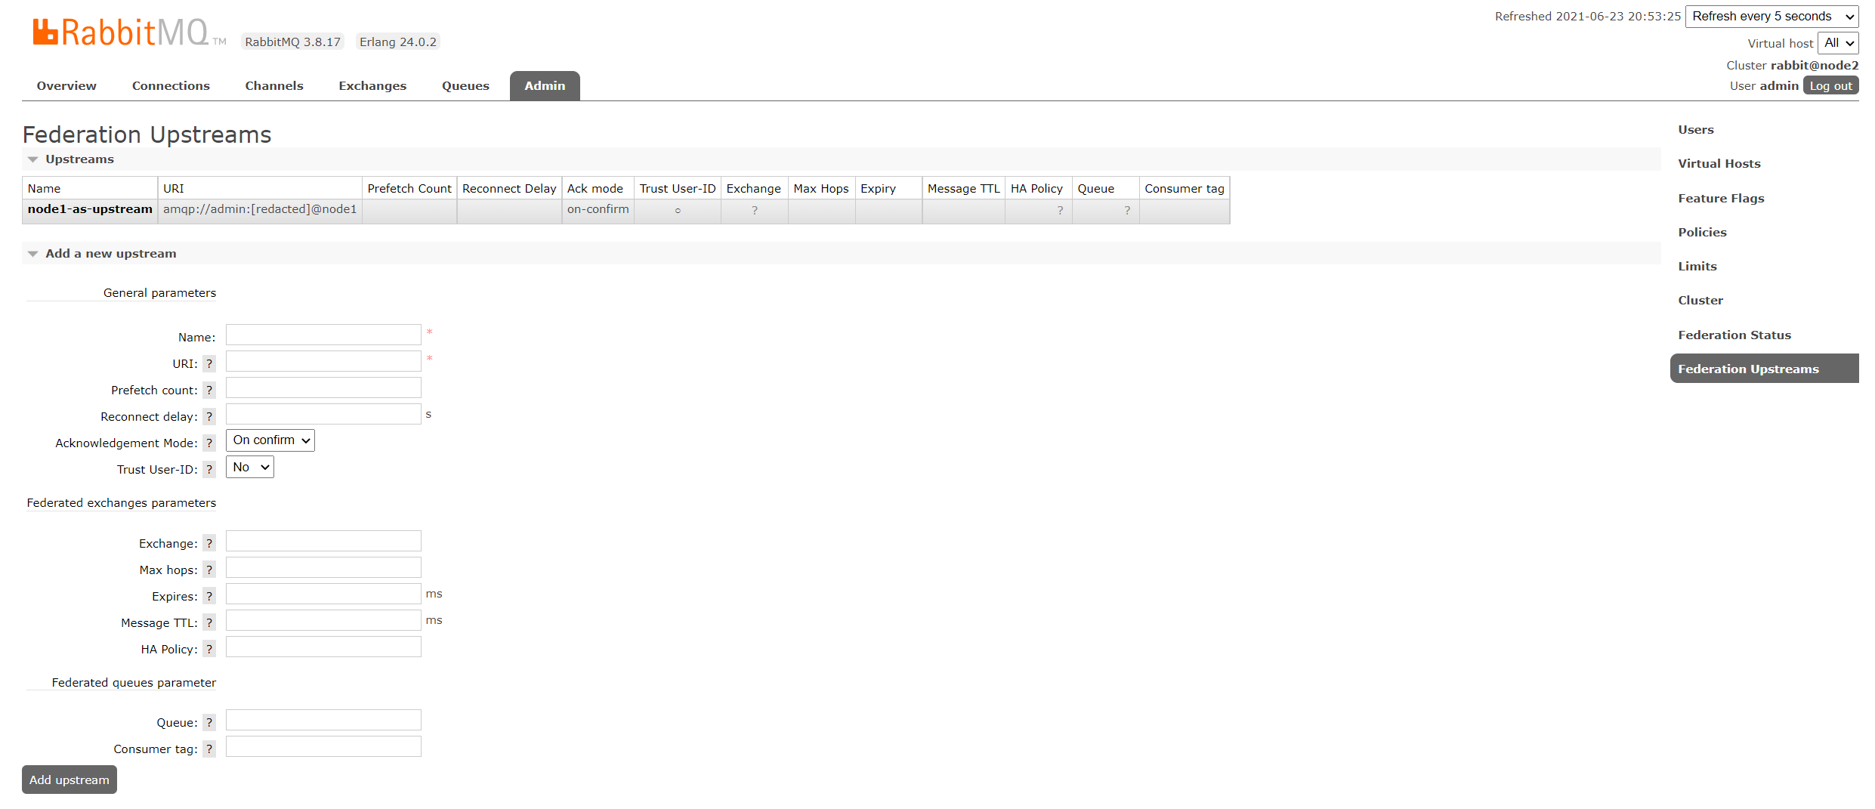This screenshot has height=809, width=1875.
Task: Focus the Exchange input field
Action: coord(323,541)
